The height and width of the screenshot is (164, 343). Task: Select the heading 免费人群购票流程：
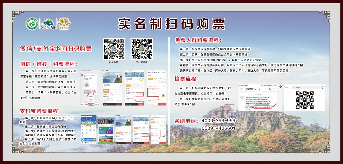(199, 40)
